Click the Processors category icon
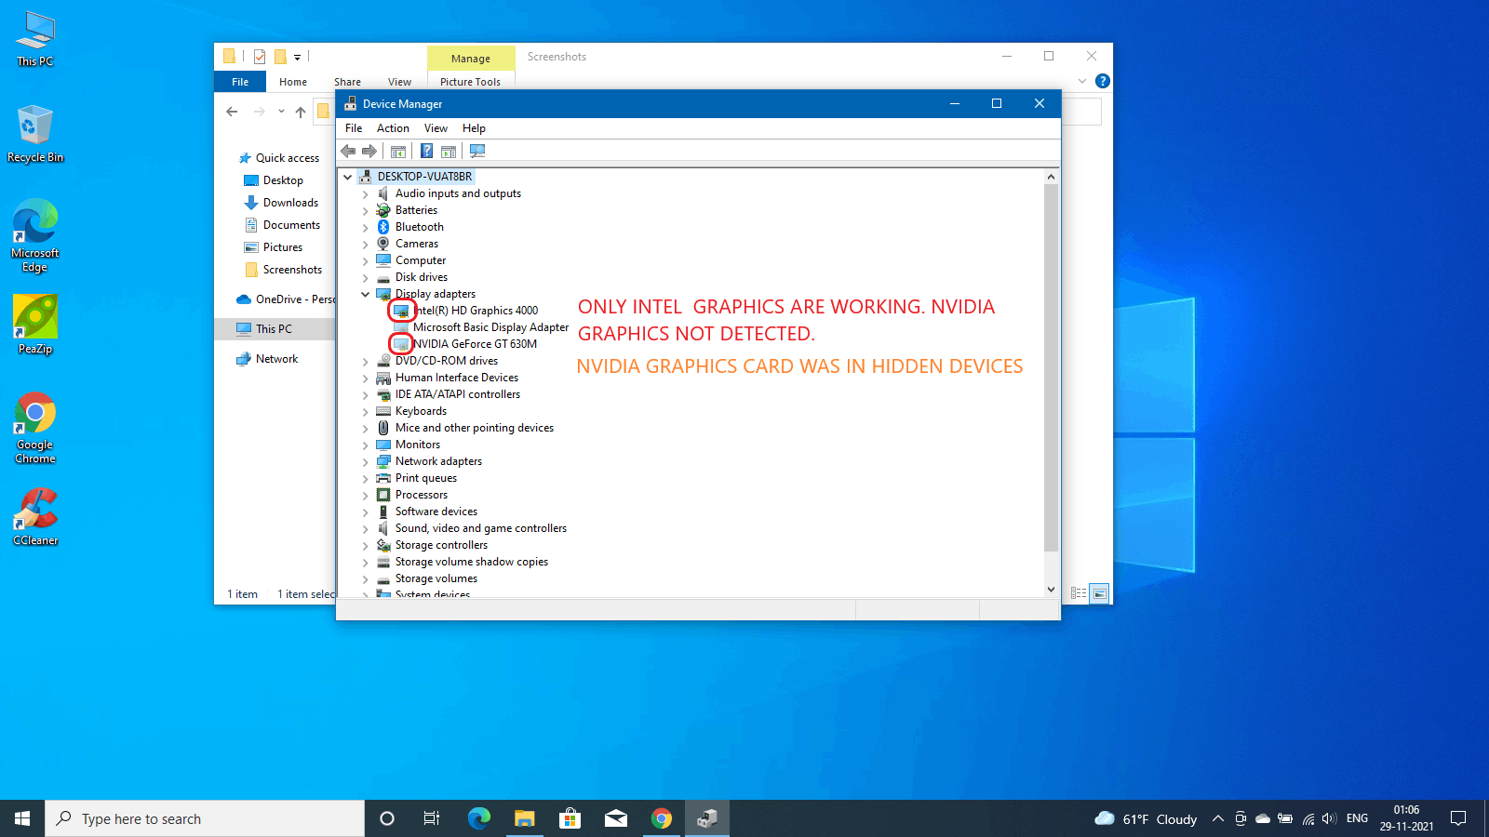The height and width of the screenshot is (837, 1489). click(x=383, y=495)
